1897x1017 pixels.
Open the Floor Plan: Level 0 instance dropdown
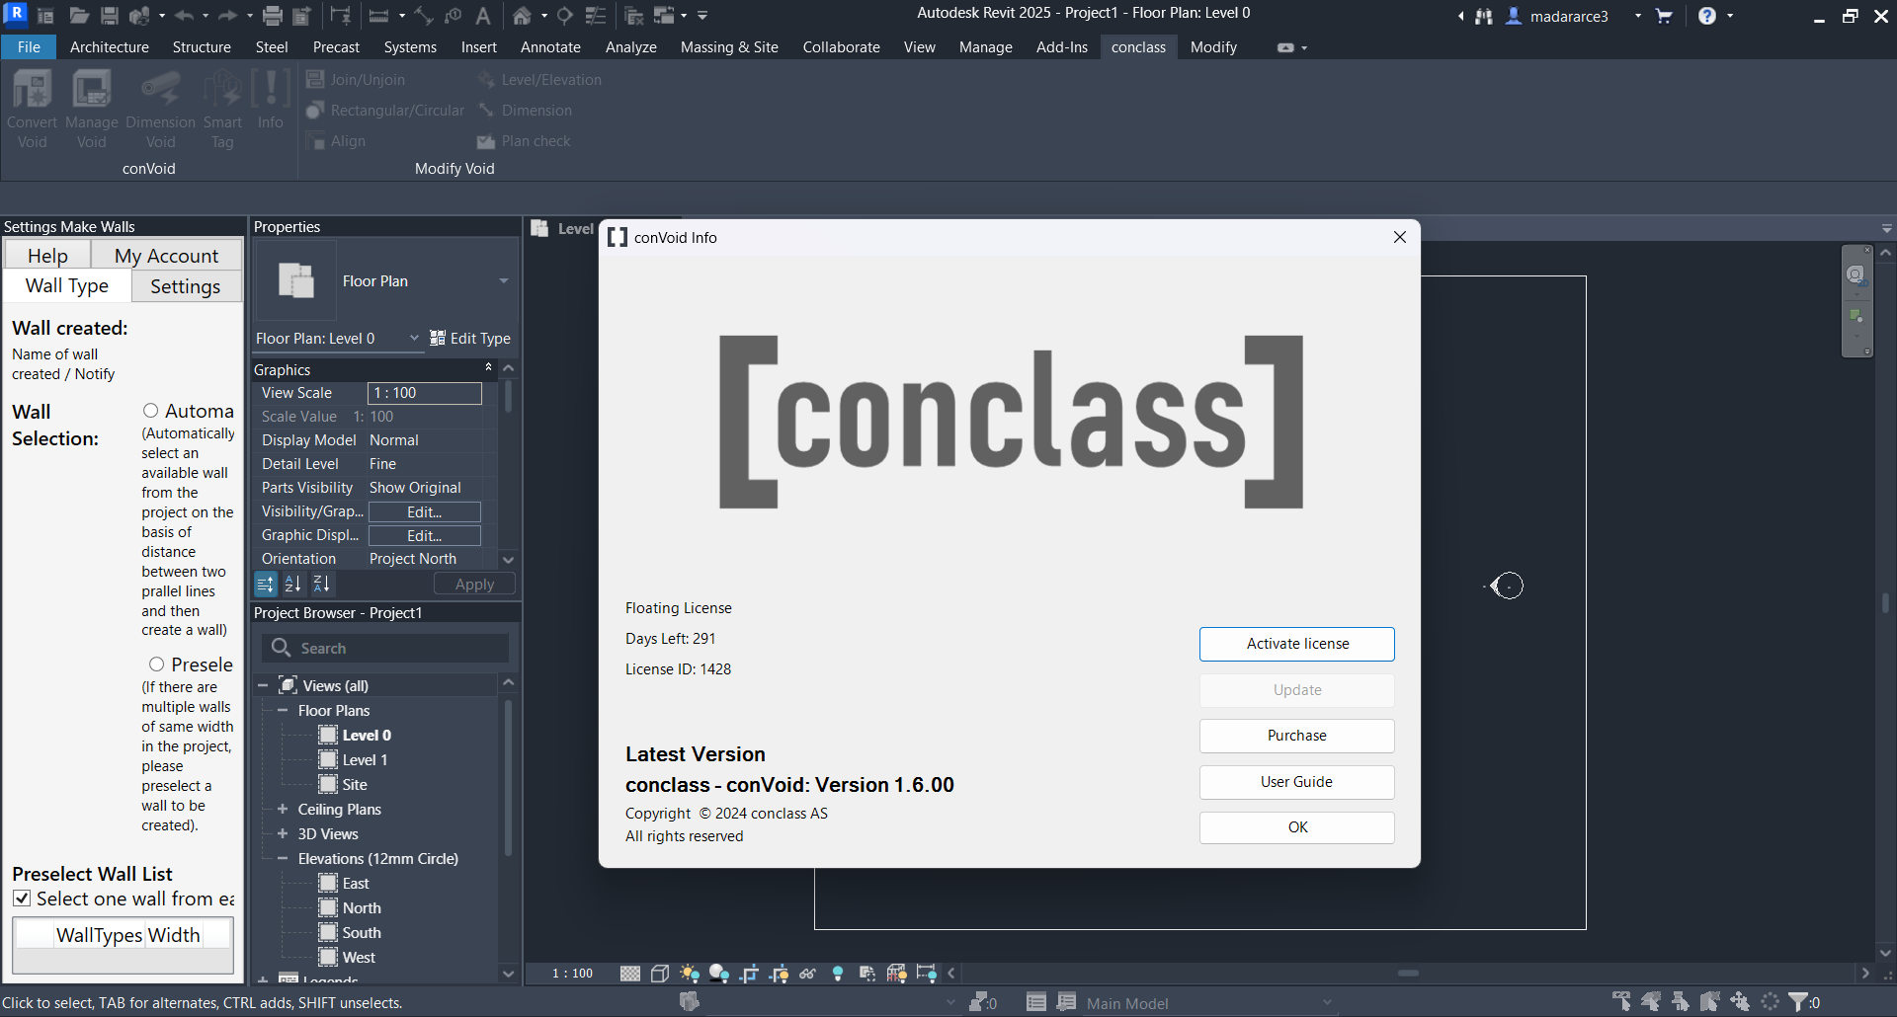pos(414,338)
